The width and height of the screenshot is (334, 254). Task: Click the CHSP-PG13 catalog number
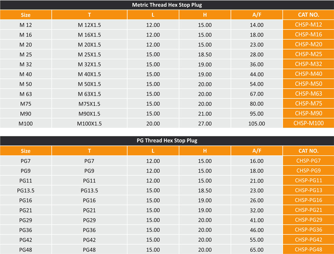tap(308, 190)
